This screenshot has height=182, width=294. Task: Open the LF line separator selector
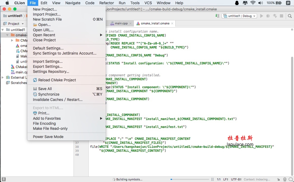(x=225, y=179)
